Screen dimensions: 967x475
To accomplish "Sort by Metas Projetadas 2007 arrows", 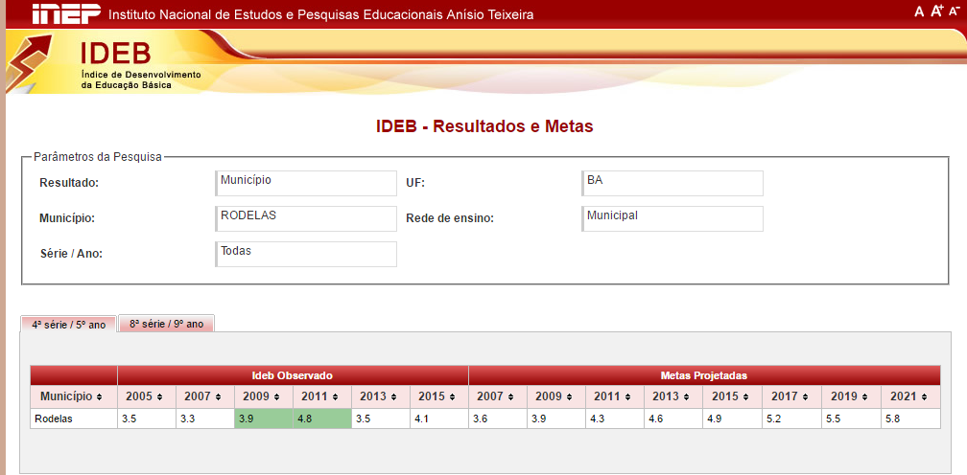I will pyautogui.click(x=512, y=396).
